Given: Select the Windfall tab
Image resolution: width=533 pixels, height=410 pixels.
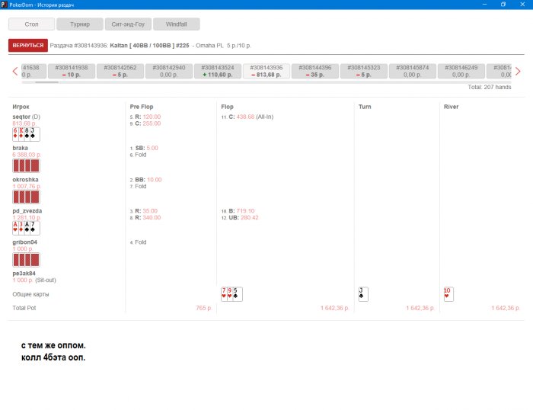Looking at the screenshot, I should 177,24.
